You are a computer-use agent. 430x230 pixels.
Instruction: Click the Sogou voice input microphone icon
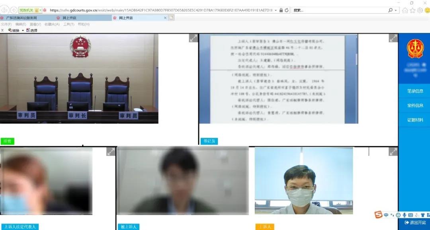coord(404,215)
